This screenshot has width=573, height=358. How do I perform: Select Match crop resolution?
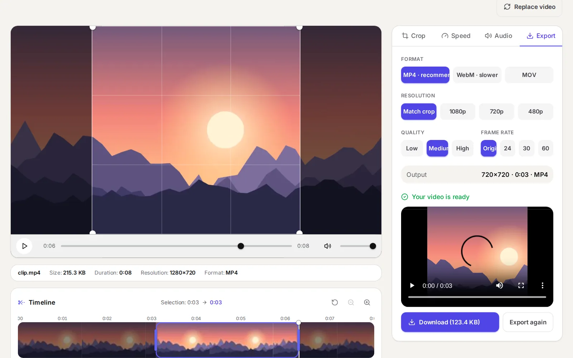pyautogui.click(x=419, y=111)
